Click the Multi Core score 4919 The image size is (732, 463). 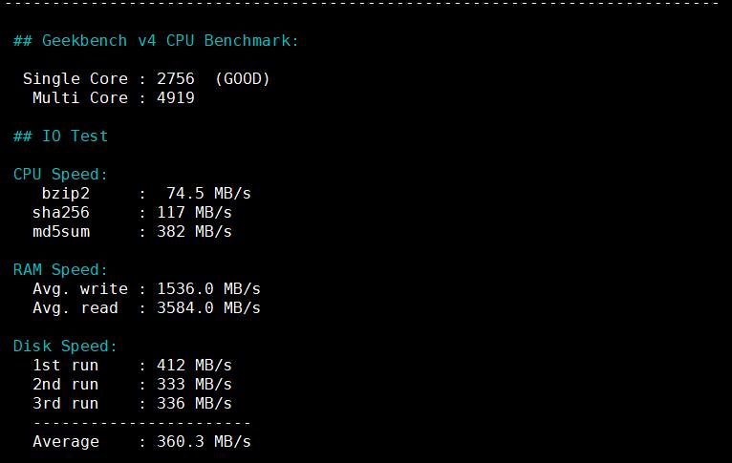point(176,98)
